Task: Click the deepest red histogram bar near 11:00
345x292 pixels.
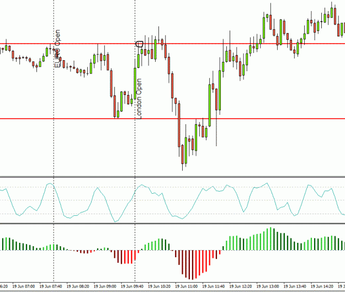Action: point(193,265)
